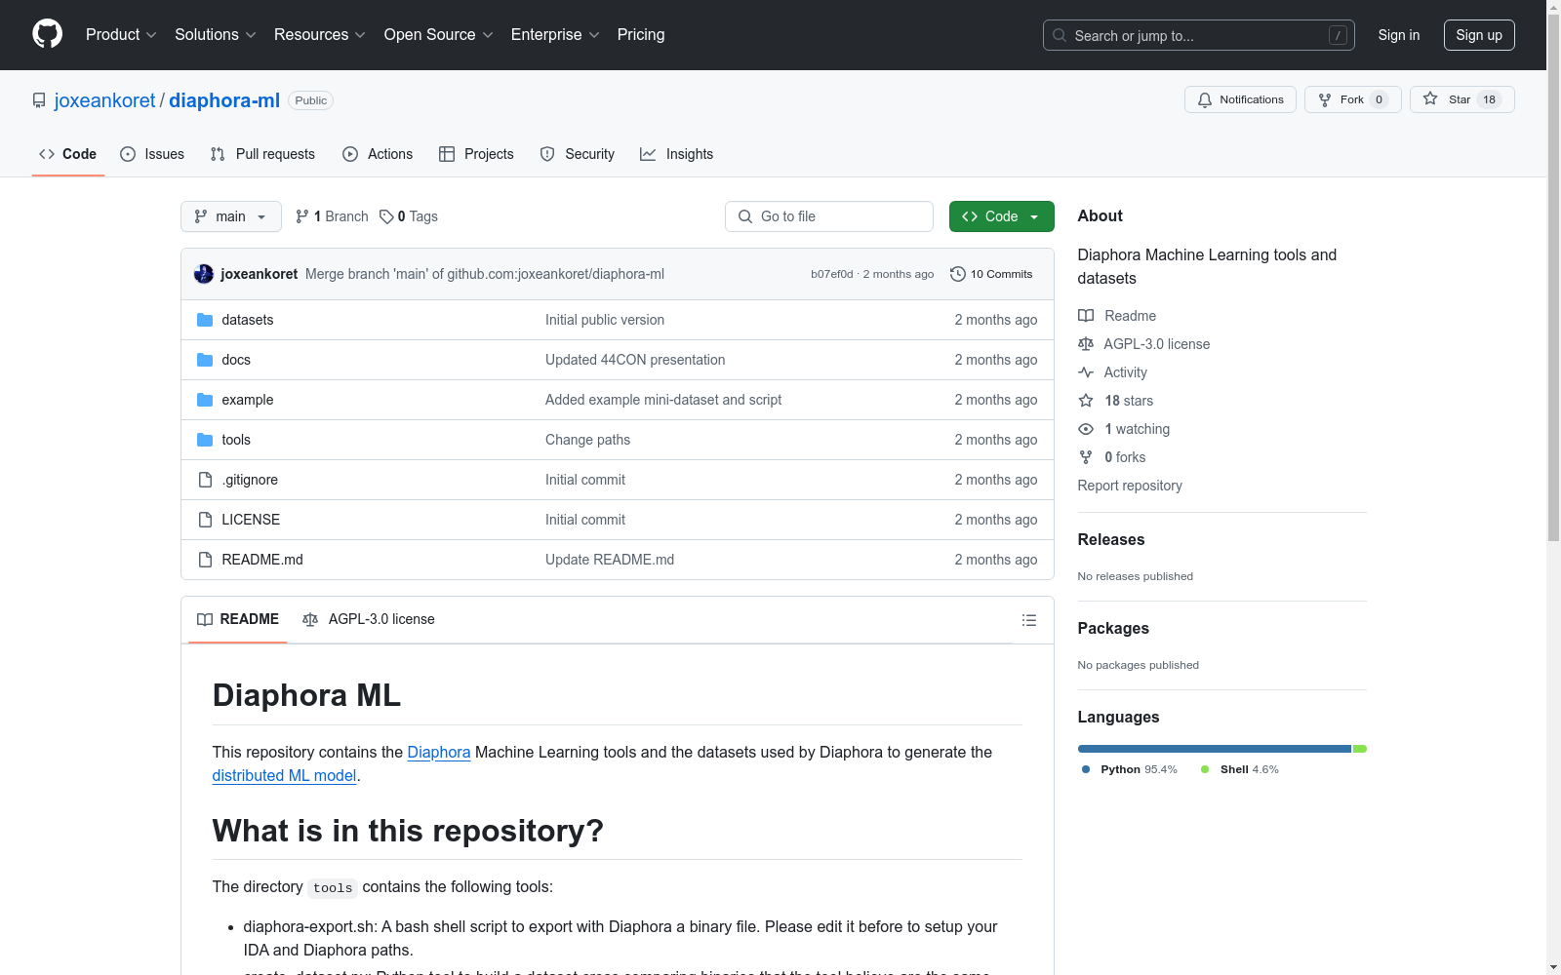Click the book icon beside Readme
The height and width of the screenshot is (975, 1561).
point(1086,316)
